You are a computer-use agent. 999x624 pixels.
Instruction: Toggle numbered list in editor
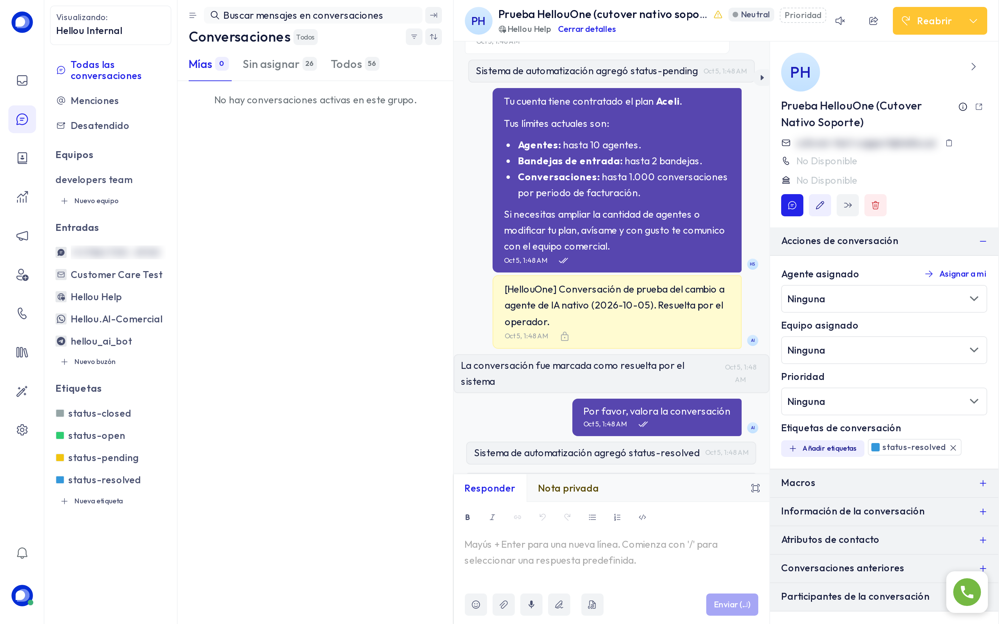617,517
